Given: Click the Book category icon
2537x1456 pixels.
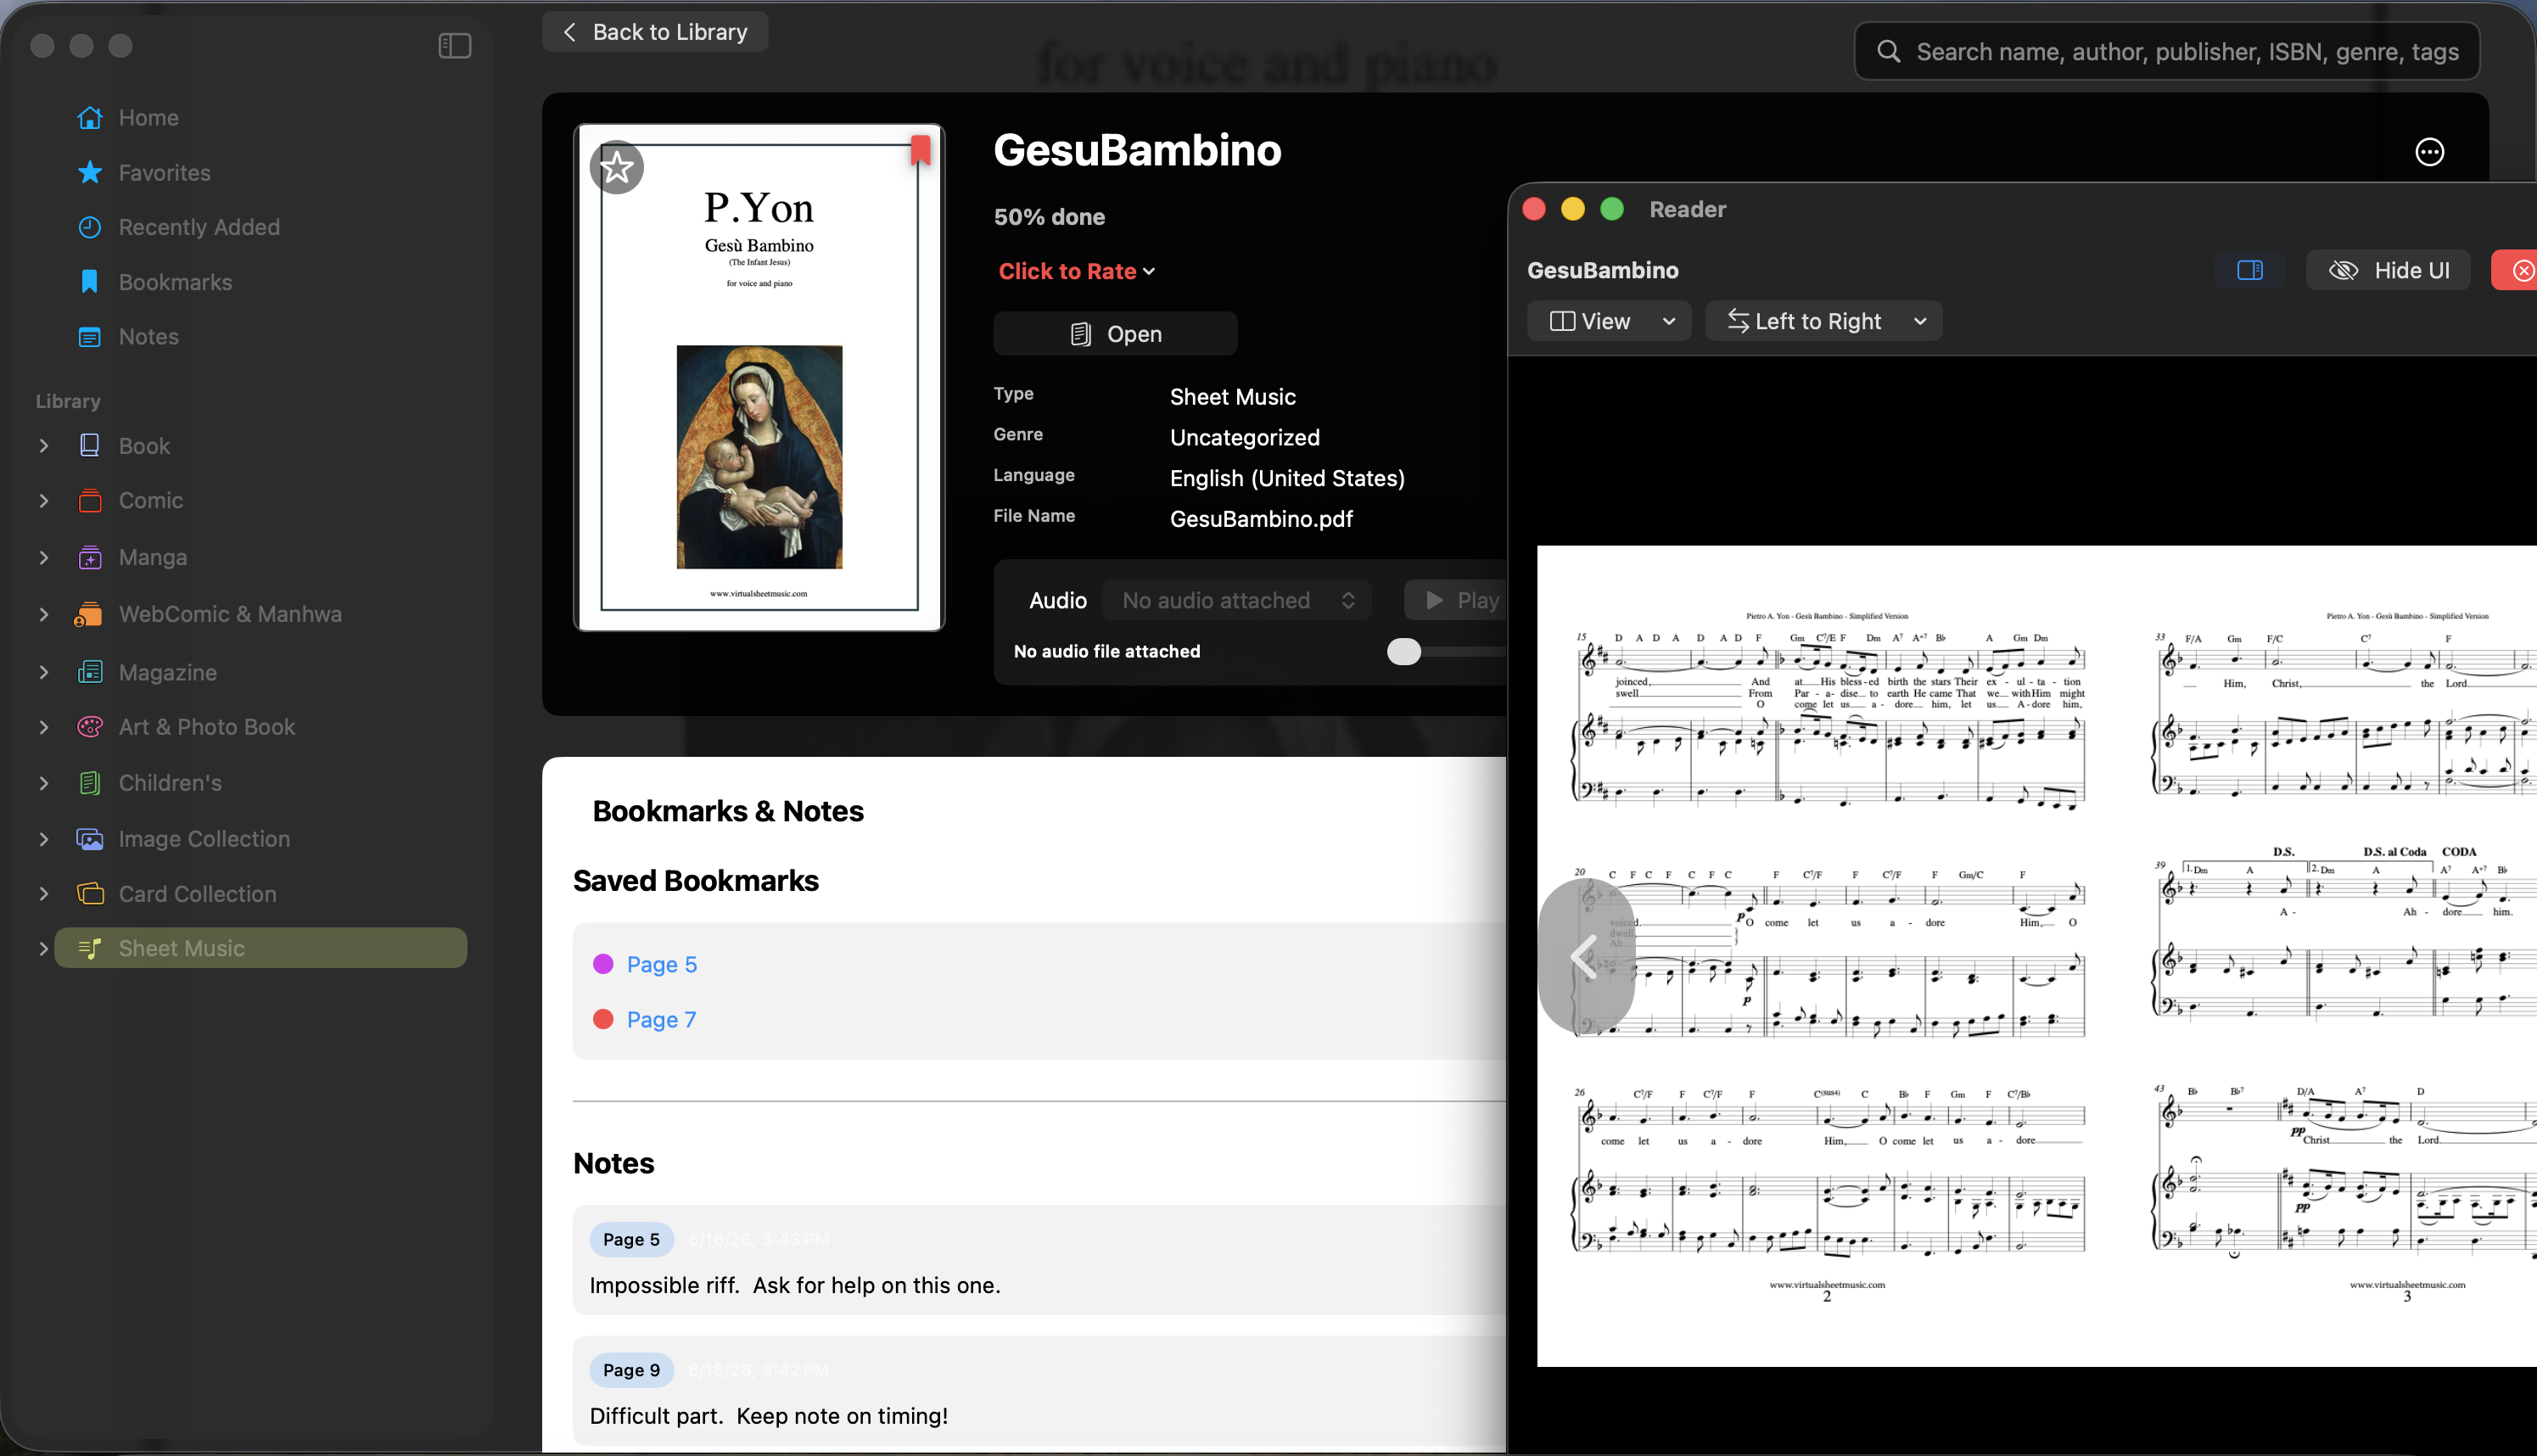Looking at the screenshot, I should [90, 446].
